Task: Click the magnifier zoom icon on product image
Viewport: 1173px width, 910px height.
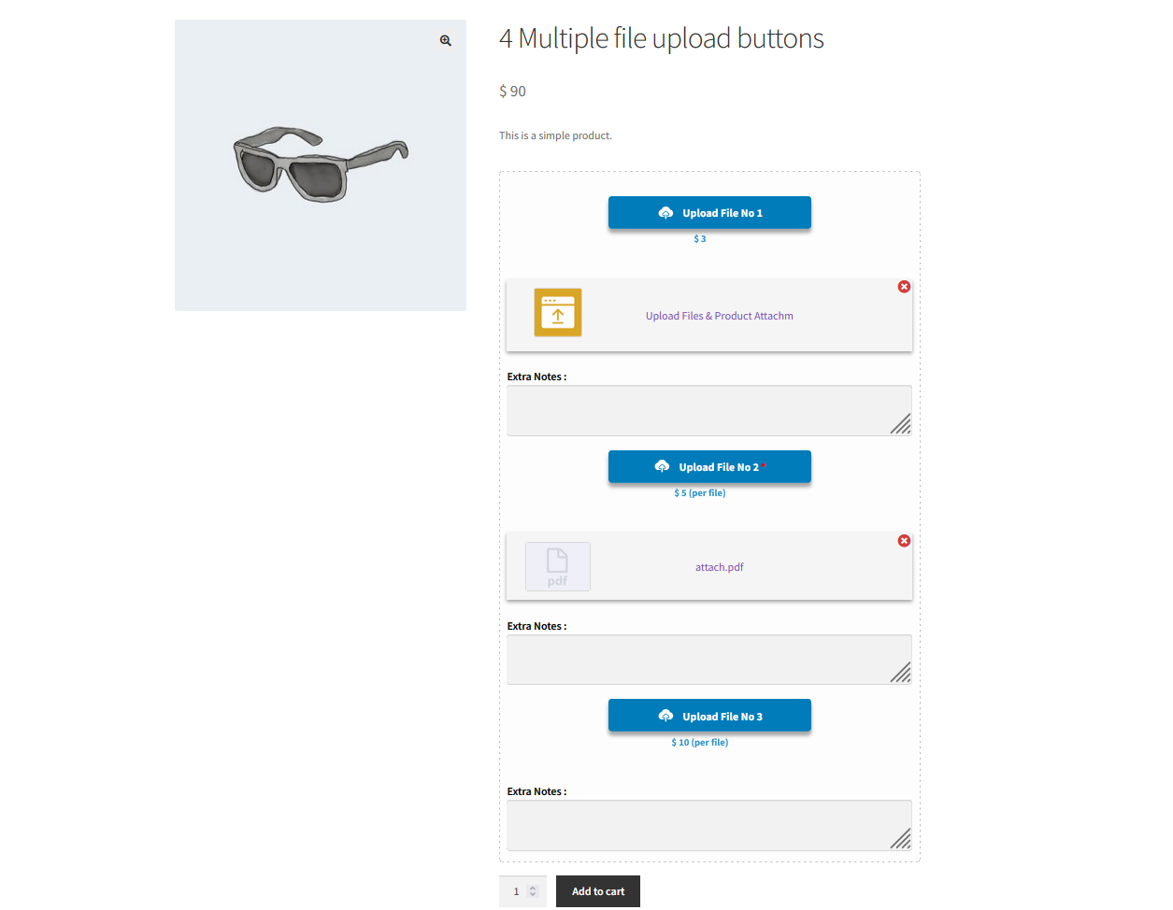Action: 445,40
